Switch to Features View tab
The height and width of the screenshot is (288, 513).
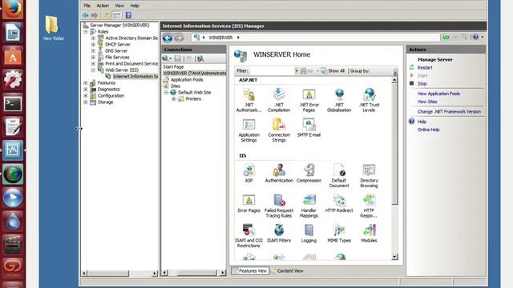250,270
